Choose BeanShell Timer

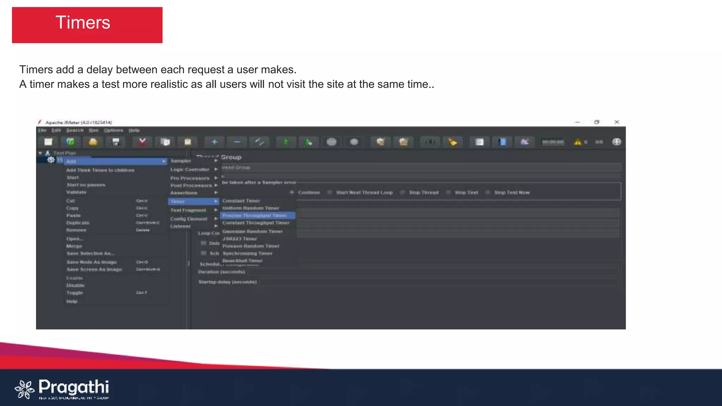pyautogui.click(x=258, y=261)
